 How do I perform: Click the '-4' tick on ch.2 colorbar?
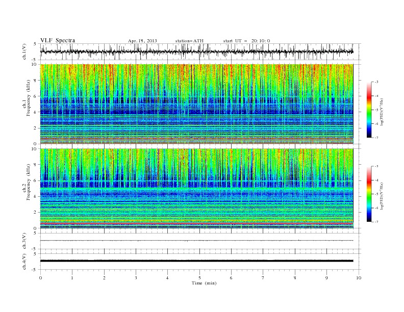[x=376, y=180]
